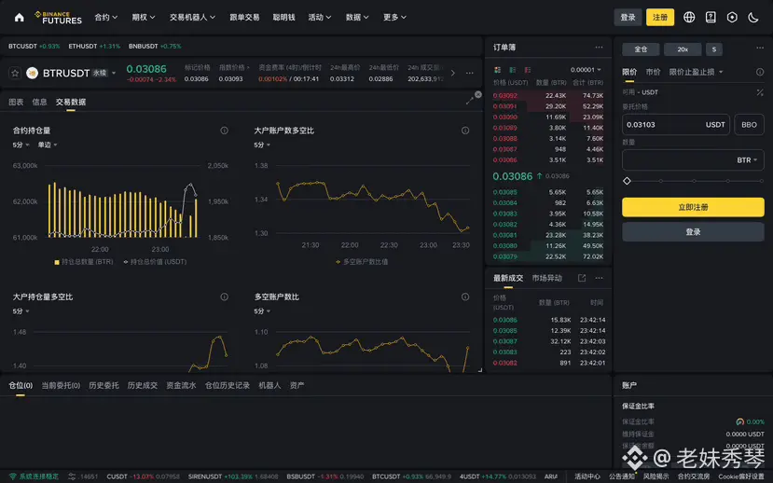Click the BBO button
773x483 pixels.
[x=749, y=125]
